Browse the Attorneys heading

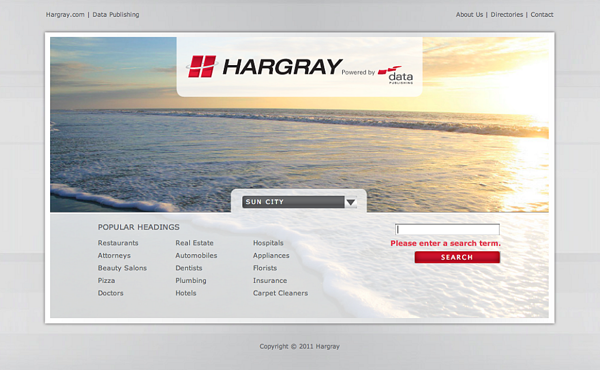pyautogui.click(x=114, y=256)
